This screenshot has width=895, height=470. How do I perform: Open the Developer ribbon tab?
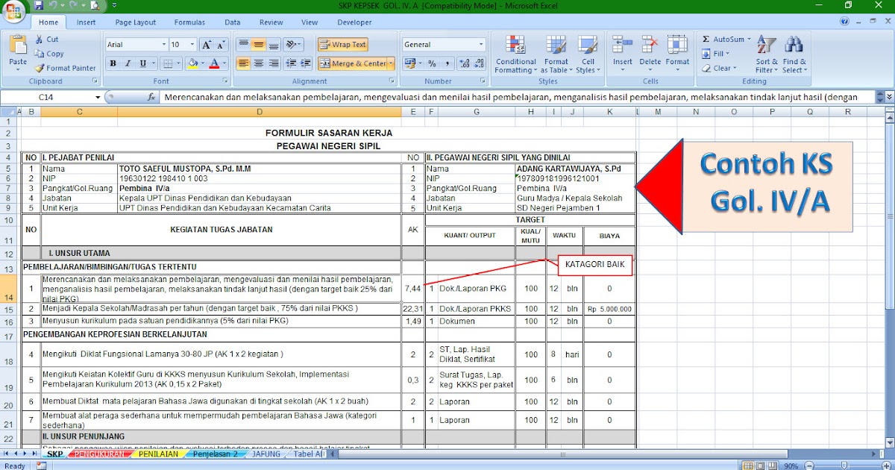pos(354,22)
